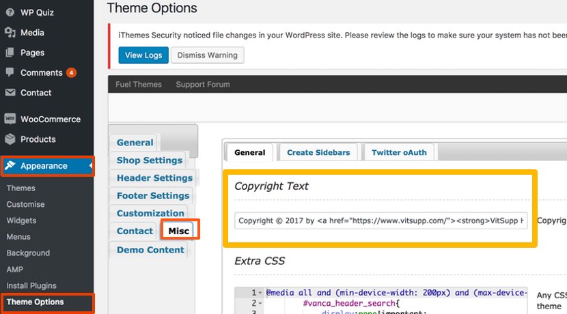Click the Theme Options page heading
The width and height of the screenshot is (567, 314).
(152, 8)
